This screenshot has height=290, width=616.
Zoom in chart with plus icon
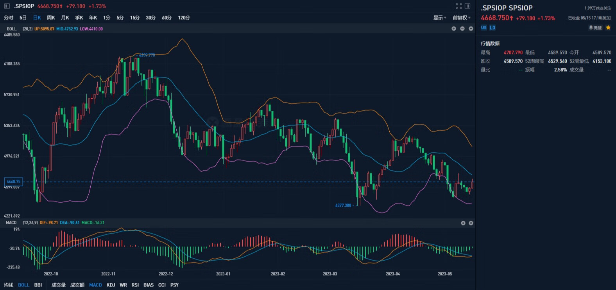click(454, 29)
